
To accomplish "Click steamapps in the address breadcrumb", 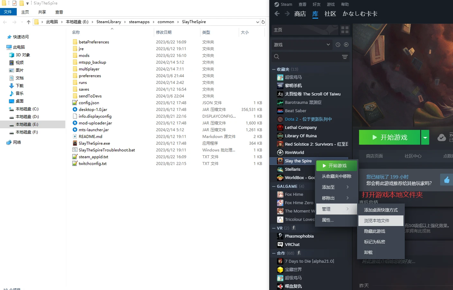I will click(139, 22).
